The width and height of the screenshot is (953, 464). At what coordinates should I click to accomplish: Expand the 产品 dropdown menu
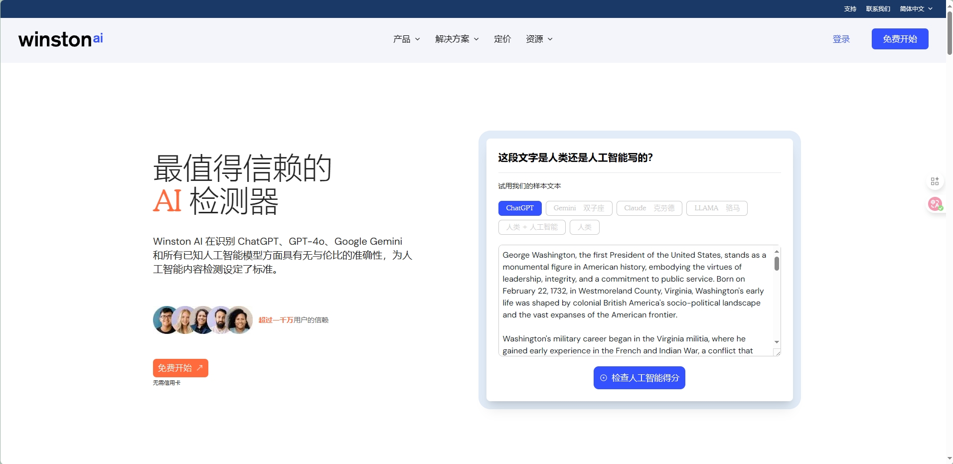point(406,39)
